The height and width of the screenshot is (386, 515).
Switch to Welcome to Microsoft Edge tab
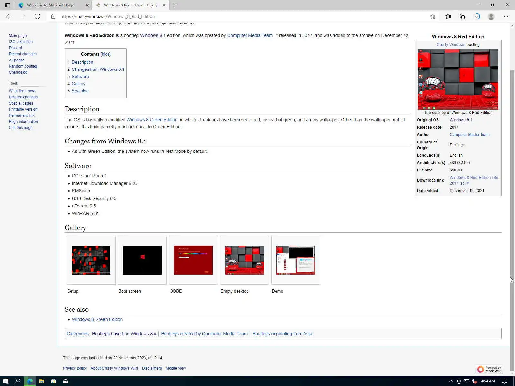pos(51,5)
